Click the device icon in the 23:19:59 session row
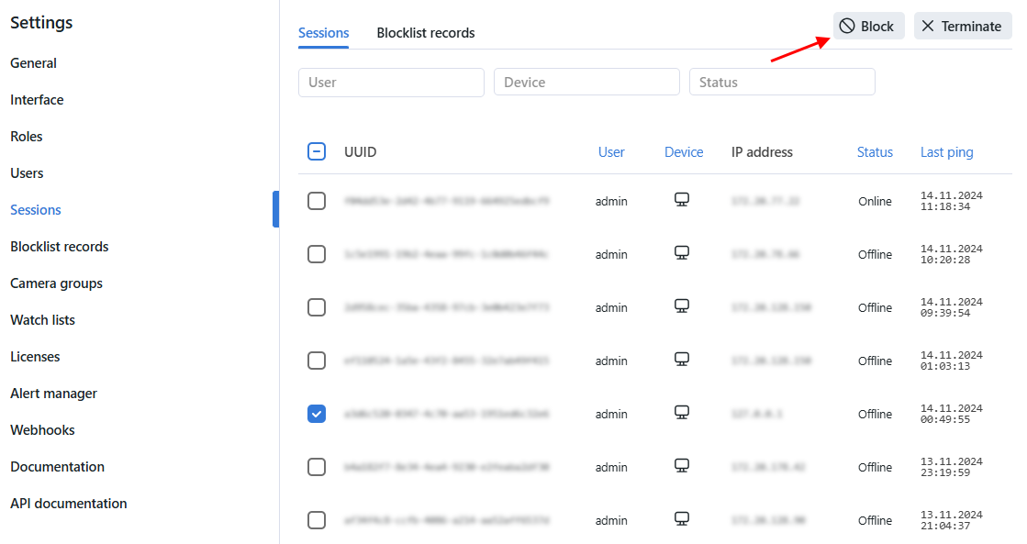The width and height of the screenshot is (1027, 544). [x=682, y=466]
